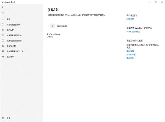165x122 pixels.
Task: Open 主页 in the sidebar
Action: (x=9, y=19)
